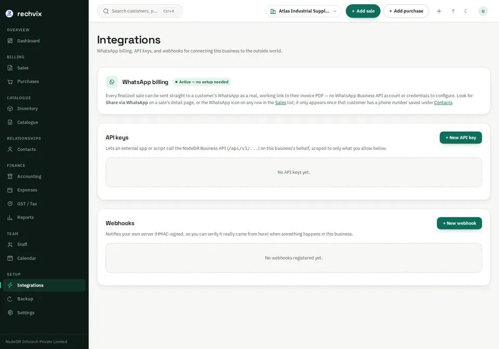Click the New webhook button
499x349 pixels.
coord(459,223)
